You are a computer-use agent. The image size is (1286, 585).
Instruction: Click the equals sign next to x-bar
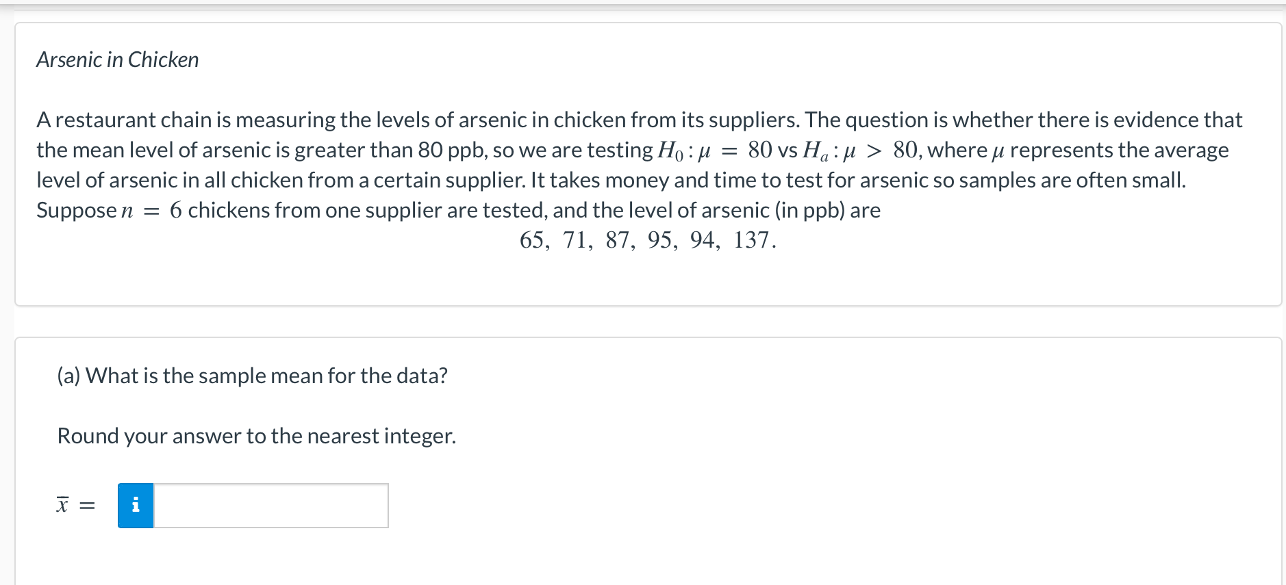[x=87, y=506]
